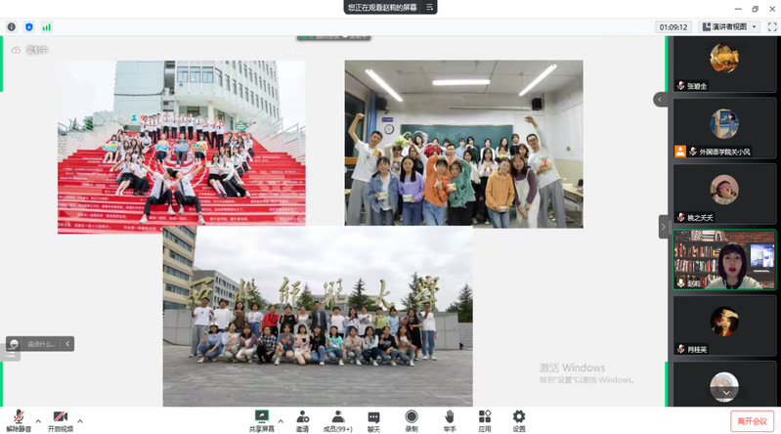Start recording with 录制 icon
The height and width of the screenshot is (434, 781).
coord(412,419)
